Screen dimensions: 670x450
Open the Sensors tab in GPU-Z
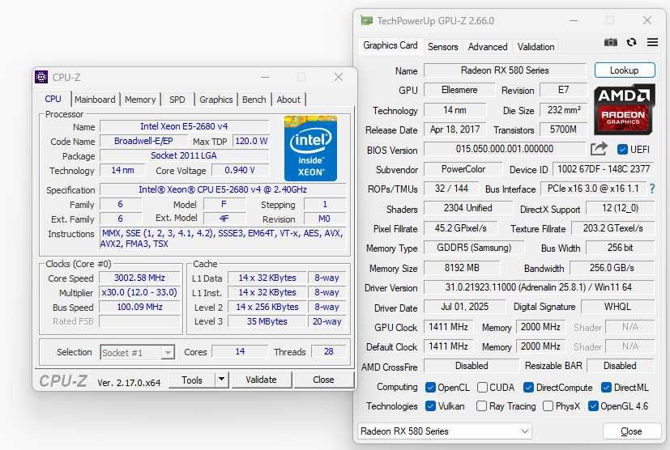point(442,46)
